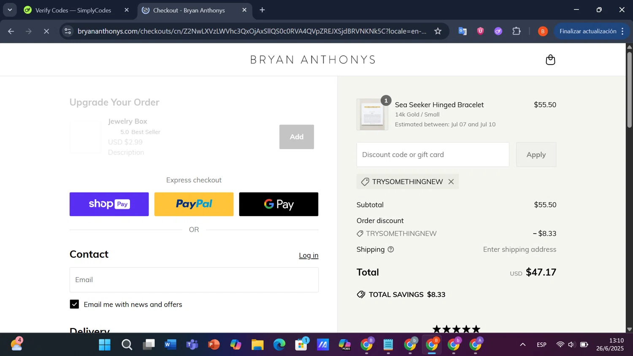The image size is (633, 356).
Task: Open the Chrome profile B avatar
Action: [543, 31]
